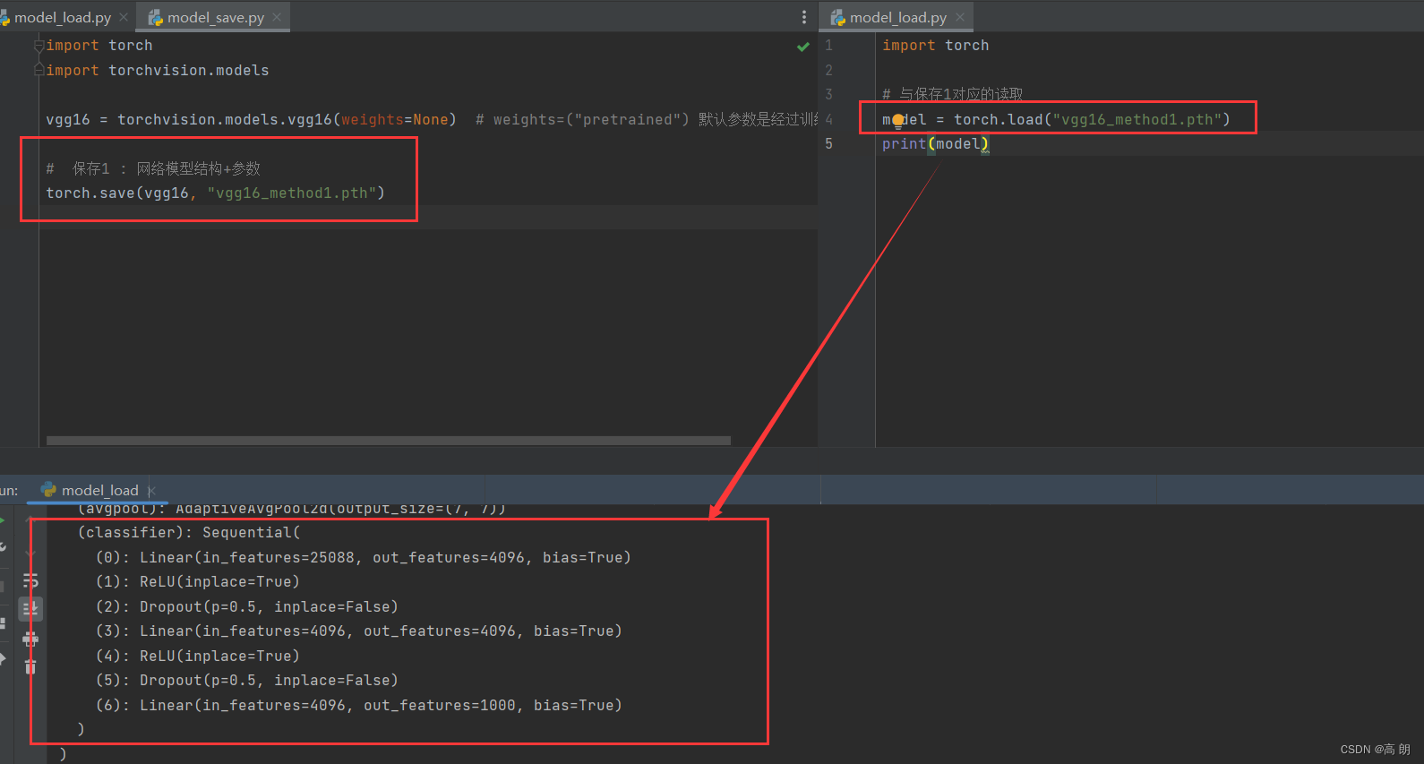This screenshot has height=764, width=1424.
Task: Click the comment above torch.load in right editor
Action: click(x=952, y=94)
